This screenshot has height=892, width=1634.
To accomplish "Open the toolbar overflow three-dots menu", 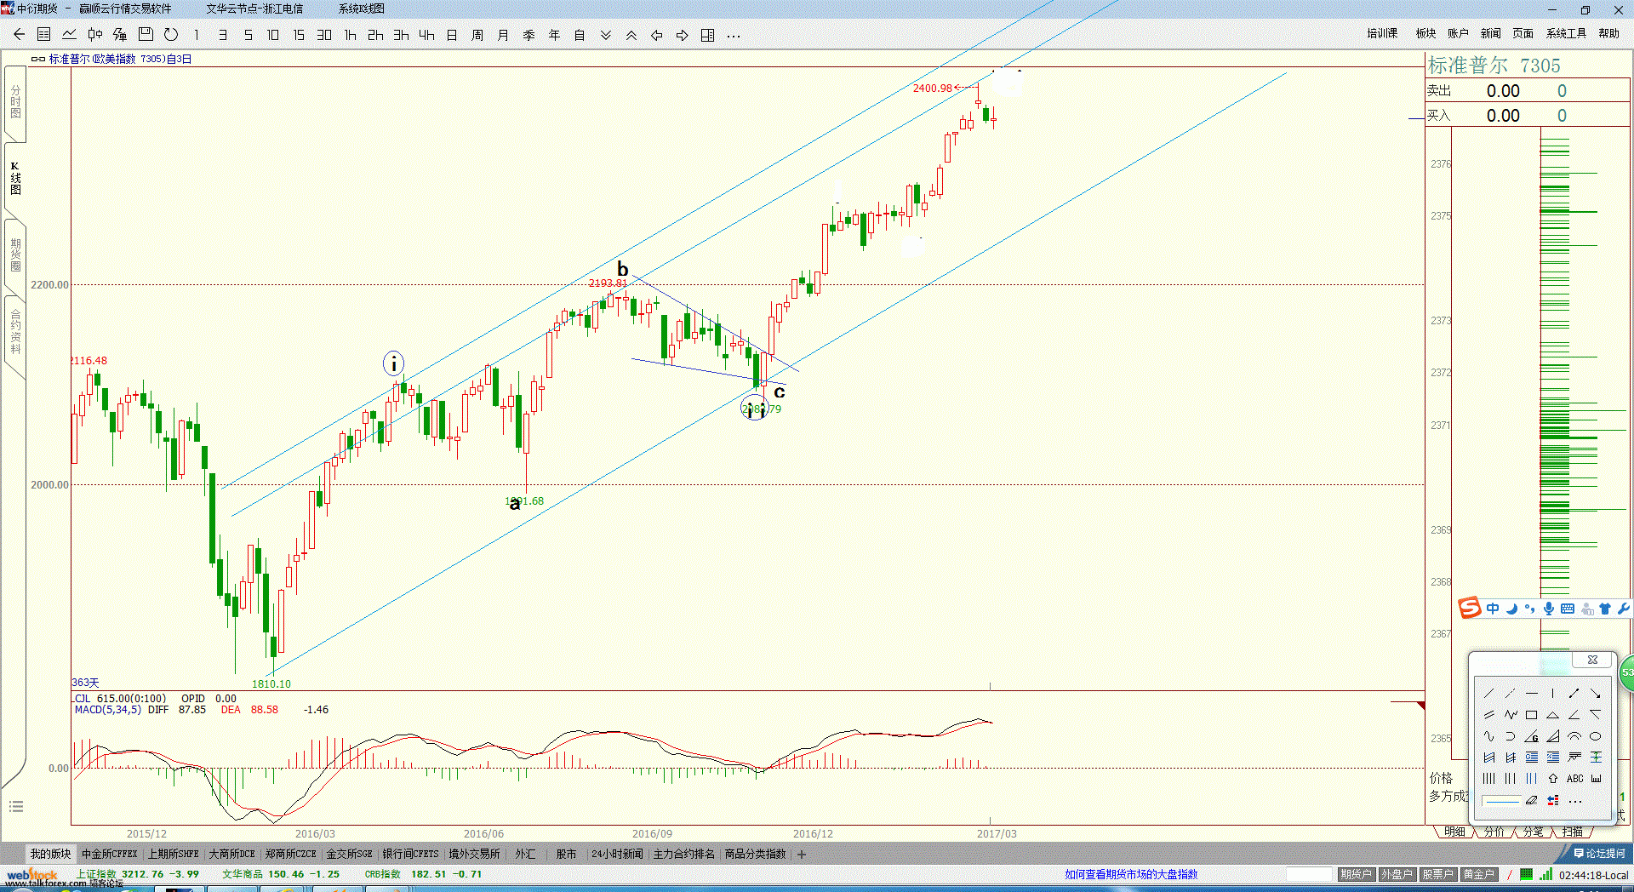I will tap(734, 36).
